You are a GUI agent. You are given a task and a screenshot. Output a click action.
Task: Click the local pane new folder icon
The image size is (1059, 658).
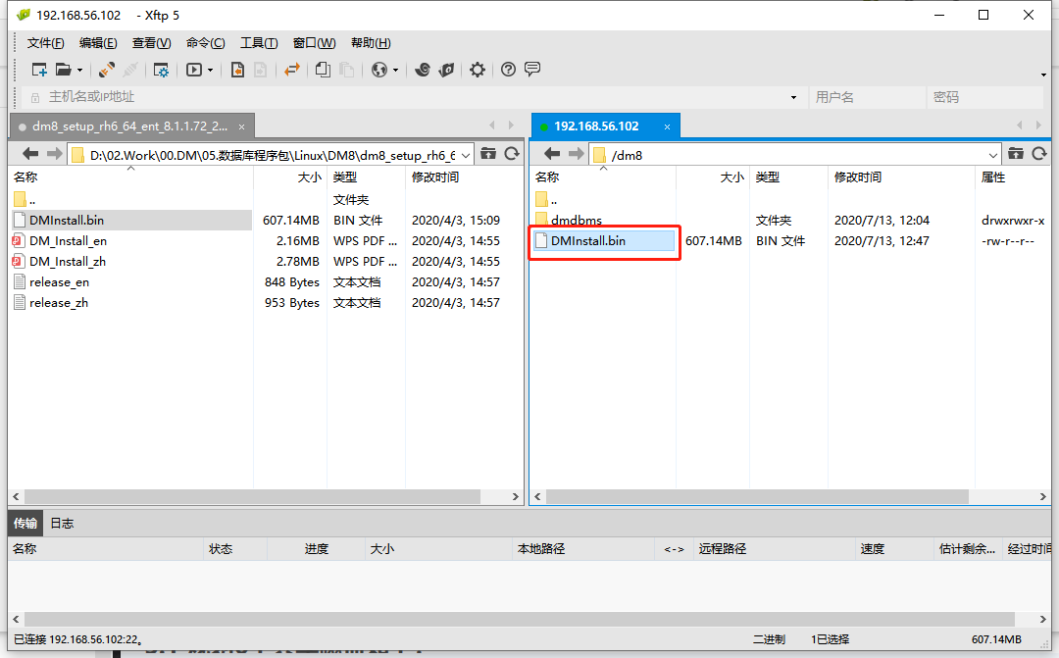[488, 154]
